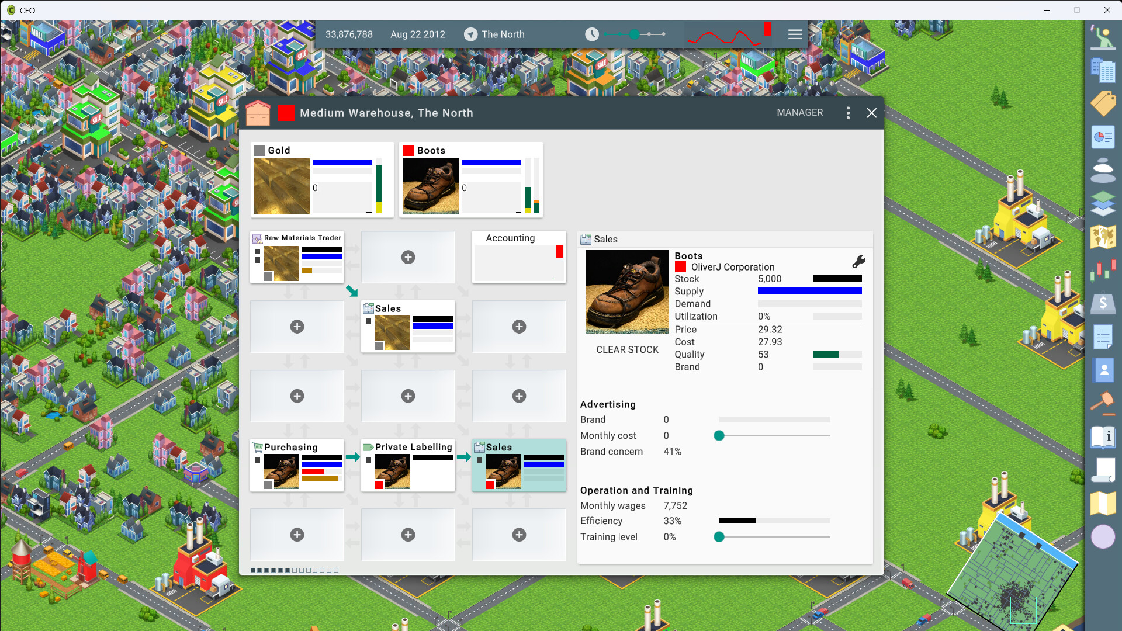Open the CEO character panel icon

pyautogui.click(x=1104, y=37)
